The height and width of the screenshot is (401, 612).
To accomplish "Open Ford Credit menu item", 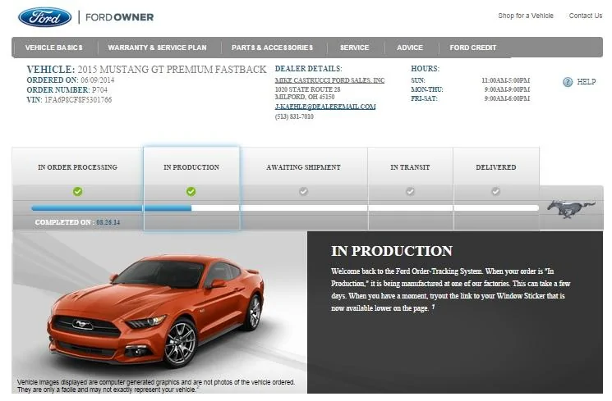I will pyautogui.click(x=472, y=48).
